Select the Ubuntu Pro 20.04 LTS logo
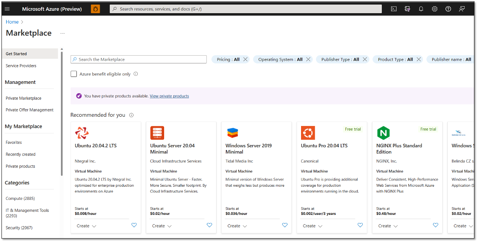Image resolution: width=478 pixels, height=242 pixels. pyautogui.click(x=308, y=133)
